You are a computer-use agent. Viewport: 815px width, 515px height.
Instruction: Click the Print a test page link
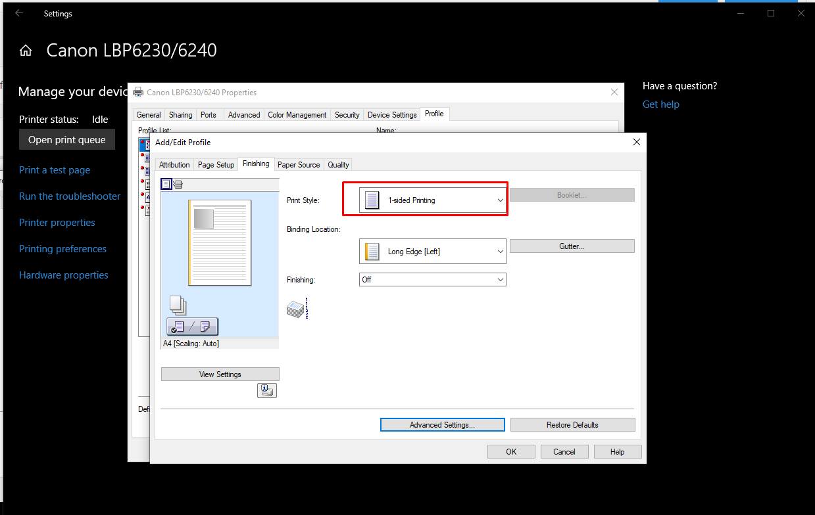pos(55,170)
